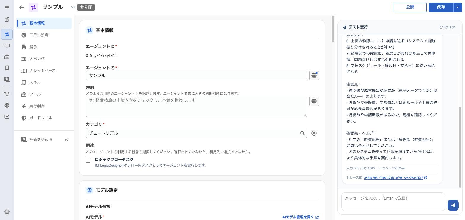Select the highlighted agent sparkle icon in left rail
465x220 pixels.
tap(7, 34)
